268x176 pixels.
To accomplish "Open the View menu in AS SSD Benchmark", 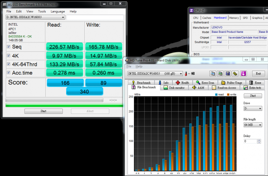I will tap(30, 11).
